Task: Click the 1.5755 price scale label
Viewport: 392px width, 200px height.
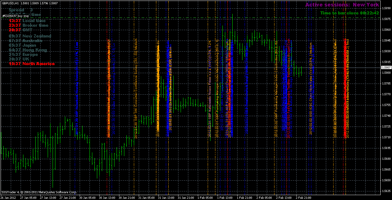Action: pos(386,105)
